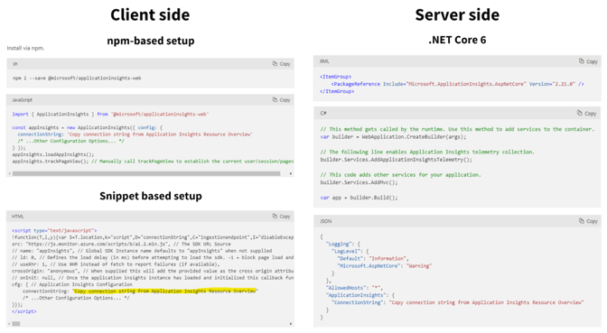
Task: Click 'var app = builder.Build();' line
Action: 359,198
